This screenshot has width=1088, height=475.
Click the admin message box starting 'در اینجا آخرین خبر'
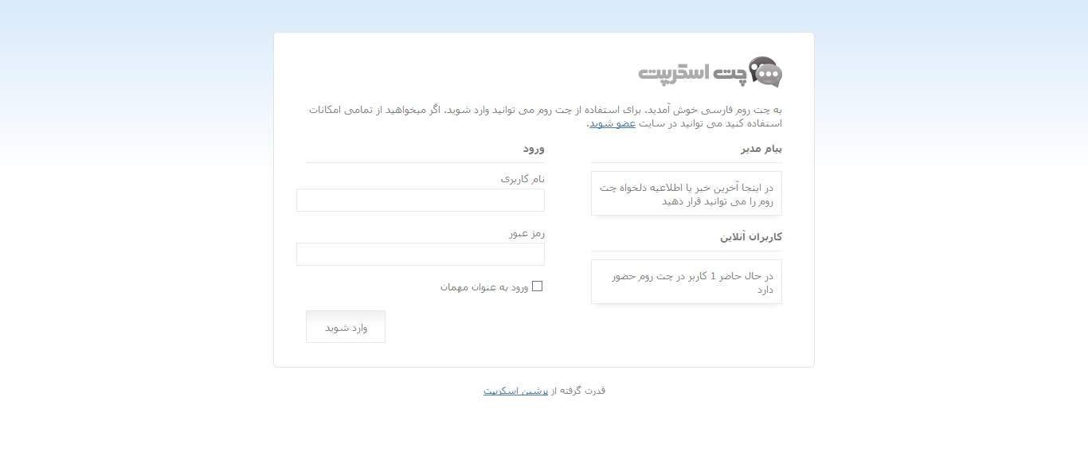686,193
